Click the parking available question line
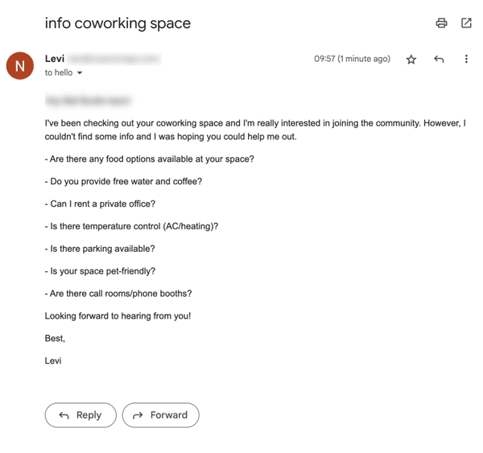 [101, 249]
